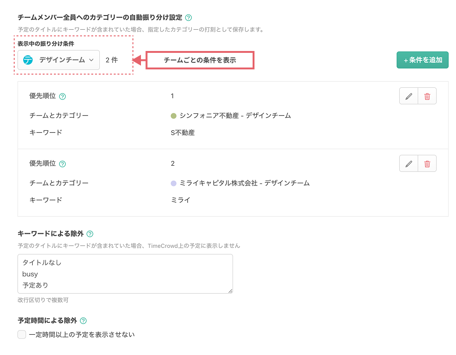Viewport: 456px width, 355px height.
Task: Click help icon beside second 優先順位 label
Action: point(62,164)
